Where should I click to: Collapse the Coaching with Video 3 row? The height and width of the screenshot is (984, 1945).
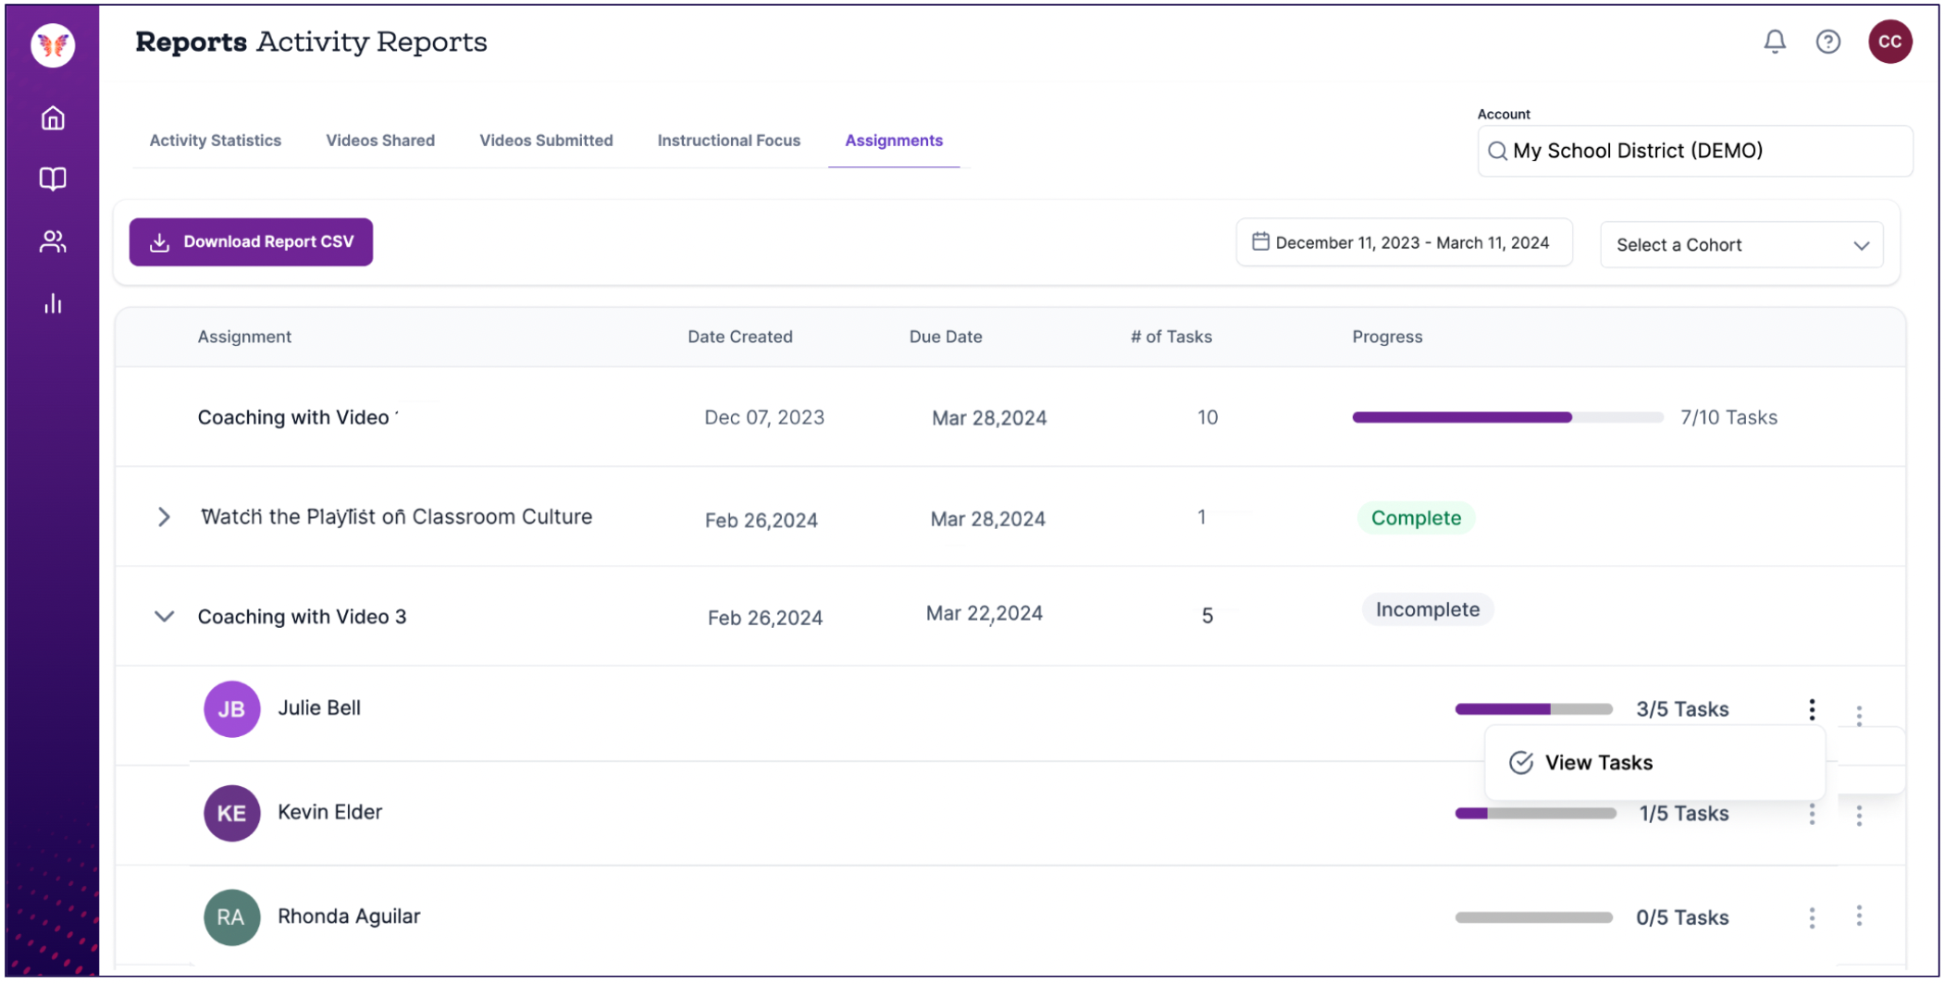point(164,617)
